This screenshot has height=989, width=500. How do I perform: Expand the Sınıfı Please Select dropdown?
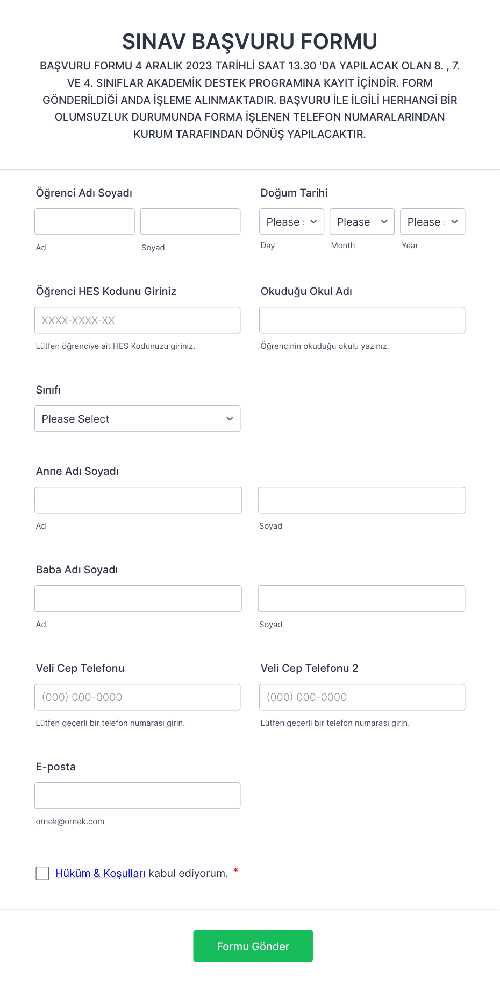click(x=137, y=418)
